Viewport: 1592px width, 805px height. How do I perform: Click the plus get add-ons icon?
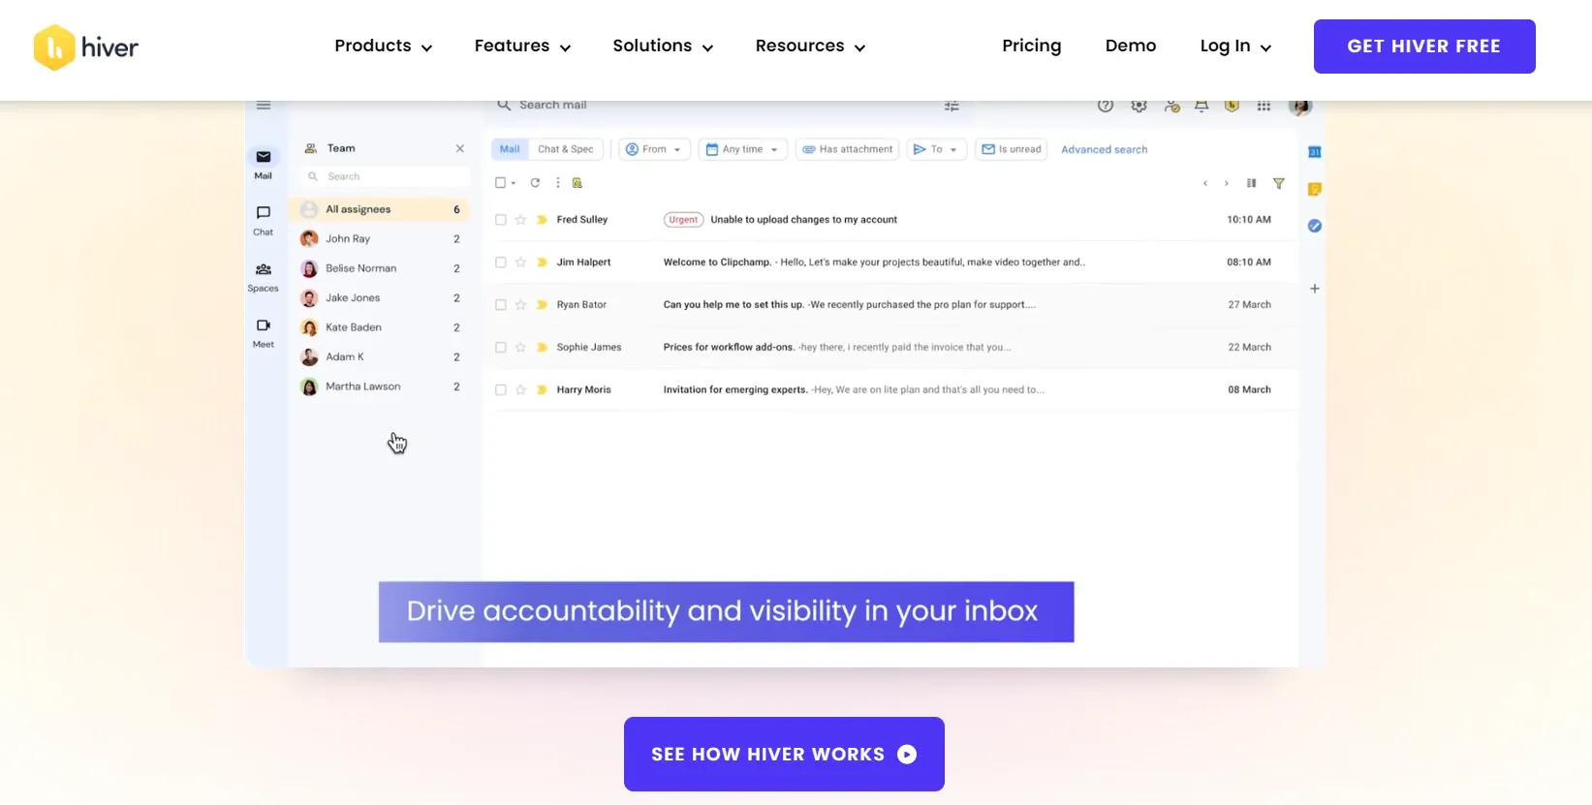1315,289
